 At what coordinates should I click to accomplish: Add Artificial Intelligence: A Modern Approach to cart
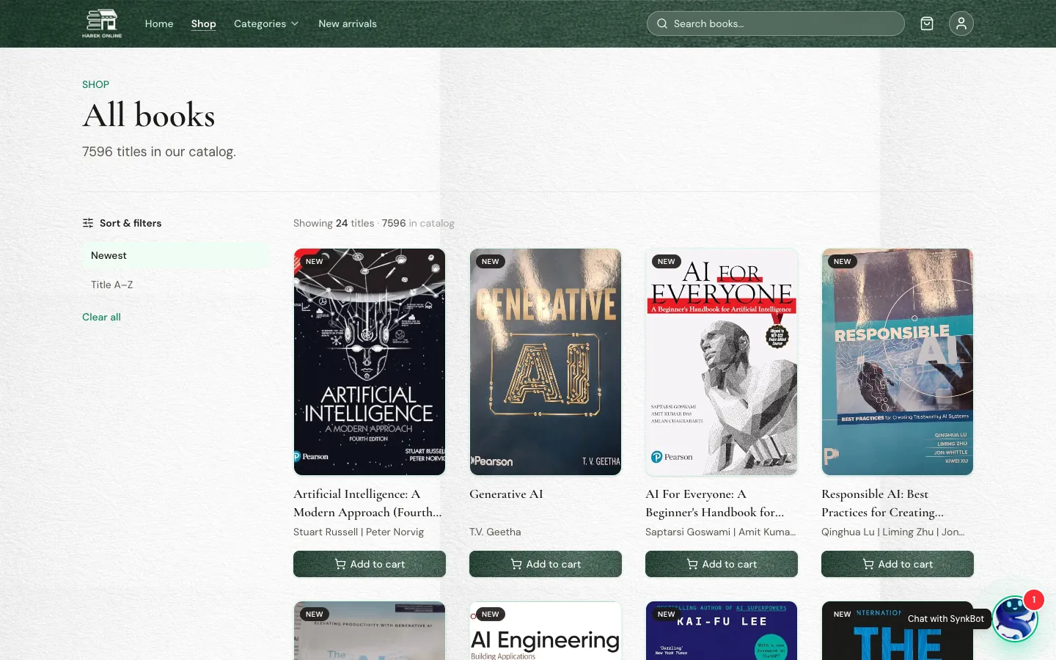point(370,564)
